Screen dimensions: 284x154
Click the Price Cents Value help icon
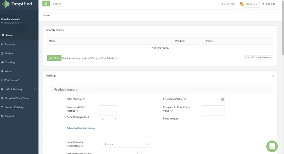185,99
